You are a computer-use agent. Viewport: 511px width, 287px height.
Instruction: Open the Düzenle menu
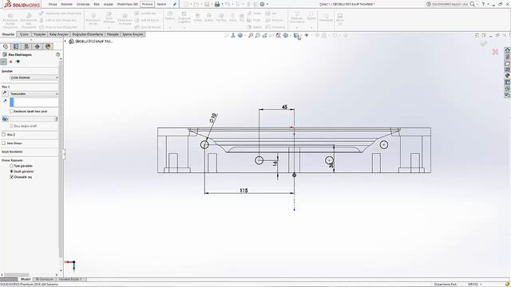click(67, 4)
